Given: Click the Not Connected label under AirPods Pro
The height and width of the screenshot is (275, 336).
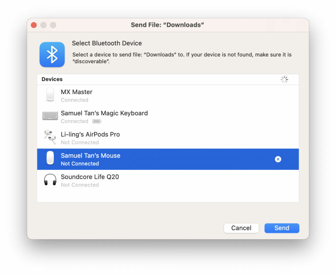Looking at the screenshot, I should [x=80, y=142].
